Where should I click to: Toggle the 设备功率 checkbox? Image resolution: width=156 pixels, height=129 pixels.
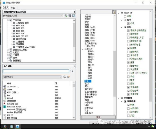pyautogui.click(x=128, y=94)
